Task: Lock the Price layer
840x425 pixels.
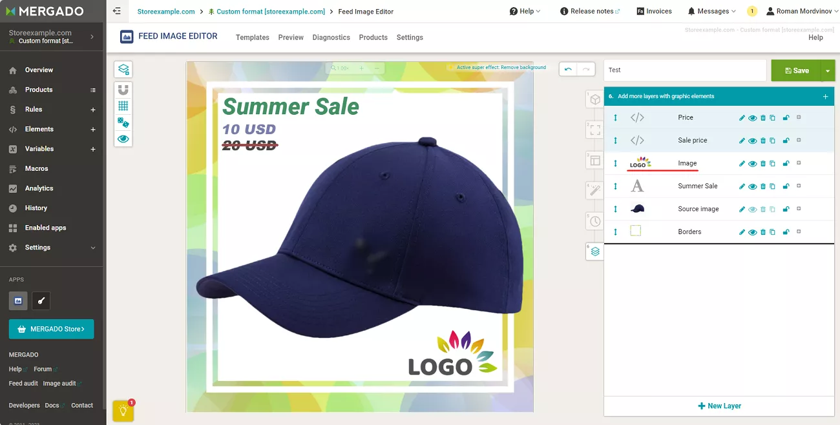Action: pos(786,118)
